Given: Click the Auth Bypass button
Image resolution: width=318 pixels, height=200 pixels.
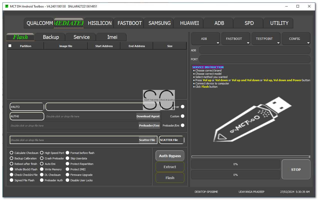Looking at the screenshot, I should pyautogui.click(x=170, y=156).
